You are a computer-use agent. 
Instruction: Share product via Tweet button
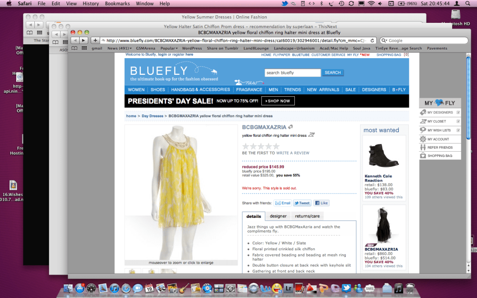click(302, 203)
